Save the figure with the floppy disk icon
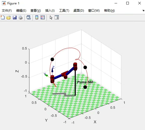The image size is (145, 130). 15,17
